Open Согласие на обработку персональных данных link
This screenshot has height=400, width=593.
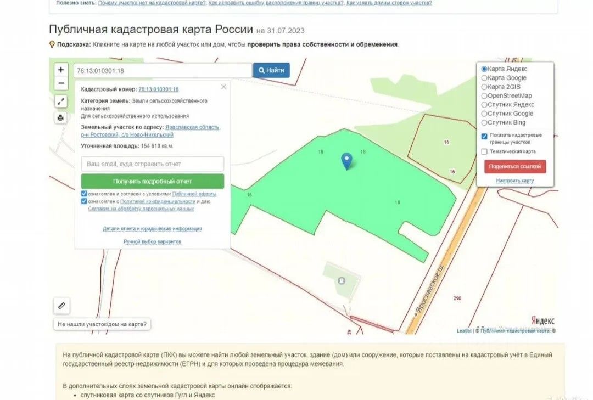141,209
